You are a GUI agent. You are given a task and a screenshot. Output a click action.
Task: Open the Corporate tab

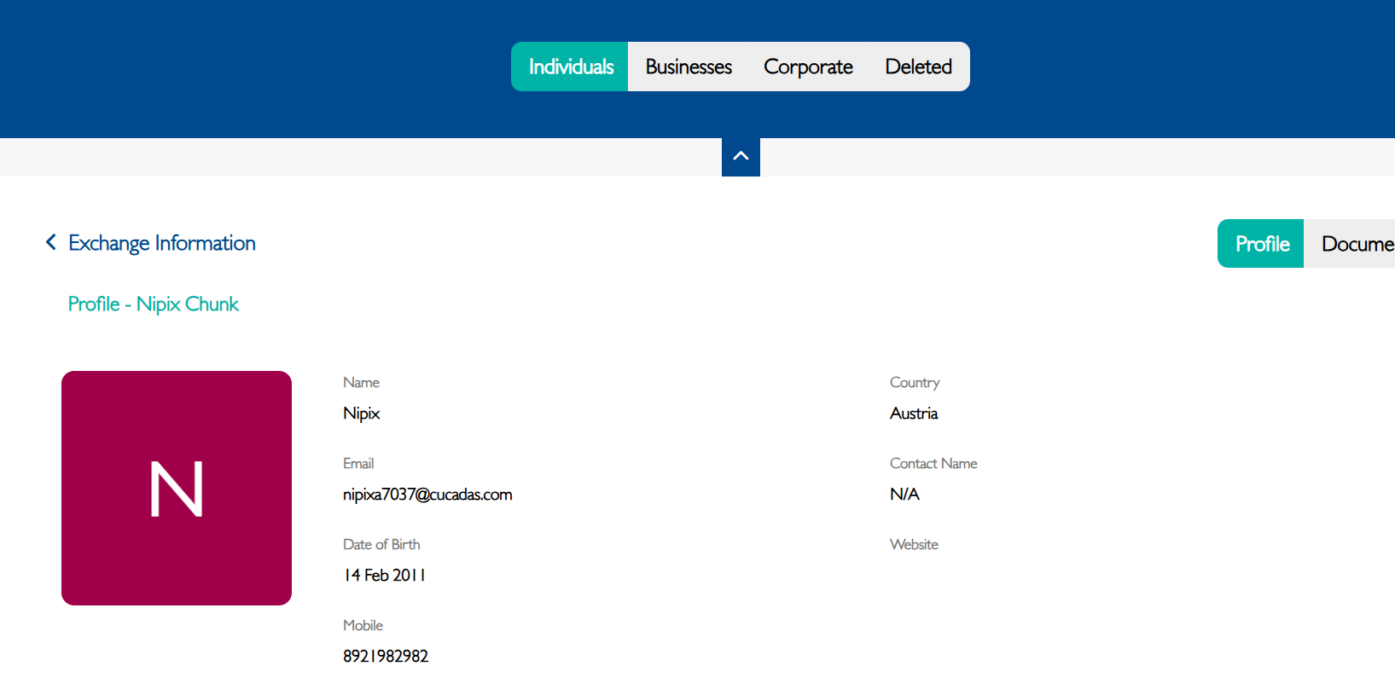coord(807,67)
